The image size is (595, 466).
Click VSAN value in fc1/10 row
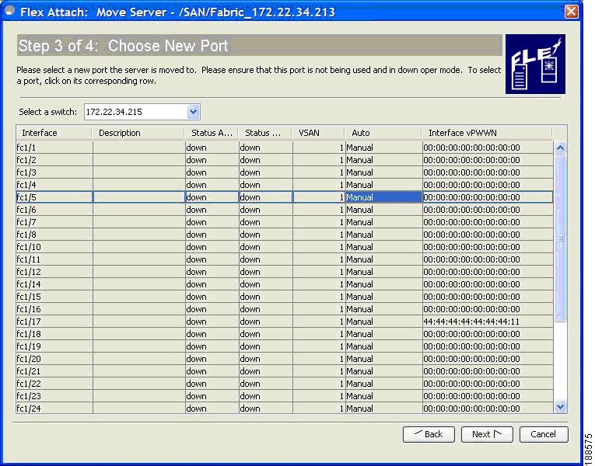point(319,247)
